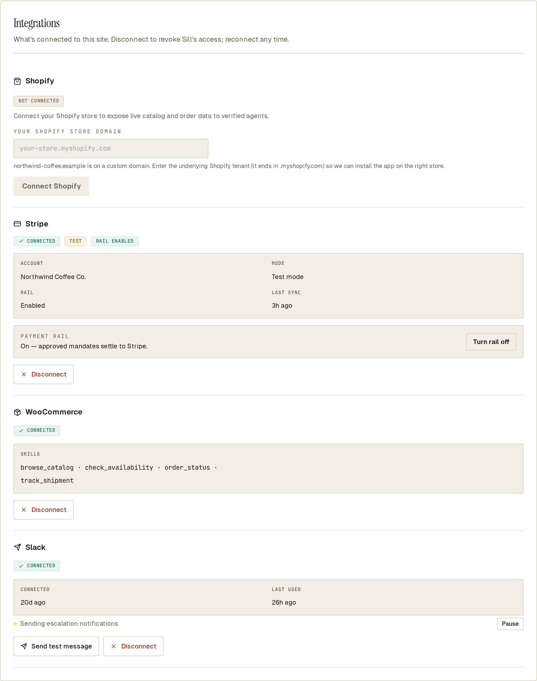
Task: Pause Slack escalation notifications
Action: (x=510, y=624)
